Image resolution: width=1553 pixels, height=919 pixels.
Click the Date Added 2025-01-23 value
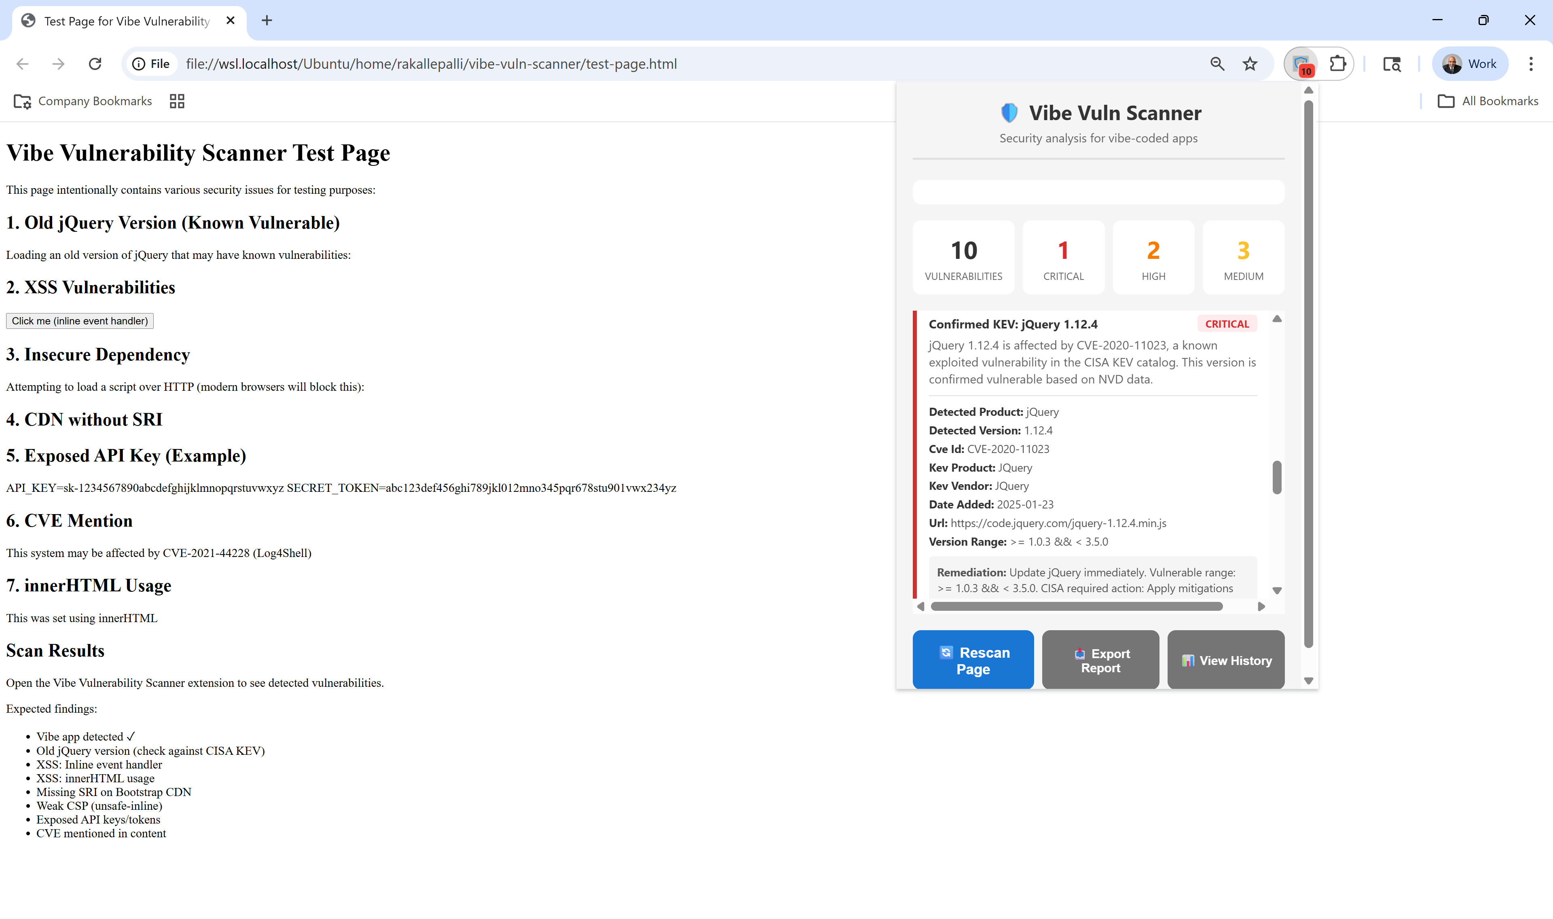click(x=1025, y=505)
